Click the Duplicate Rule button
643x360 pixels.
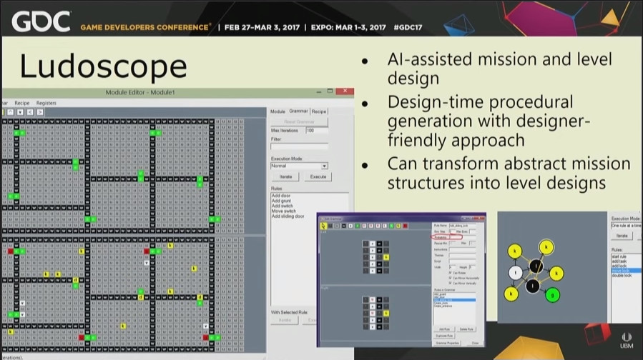[445, 336]
